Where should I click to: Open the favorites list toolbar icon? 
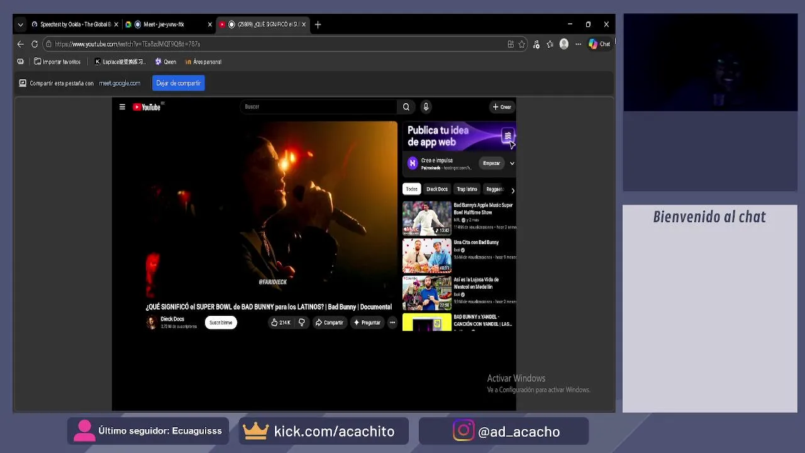tap(550, 44)
